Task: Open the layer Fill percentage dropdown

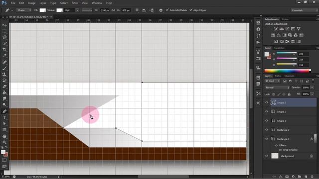Action: pyautogui.click(x=312, y=94)
